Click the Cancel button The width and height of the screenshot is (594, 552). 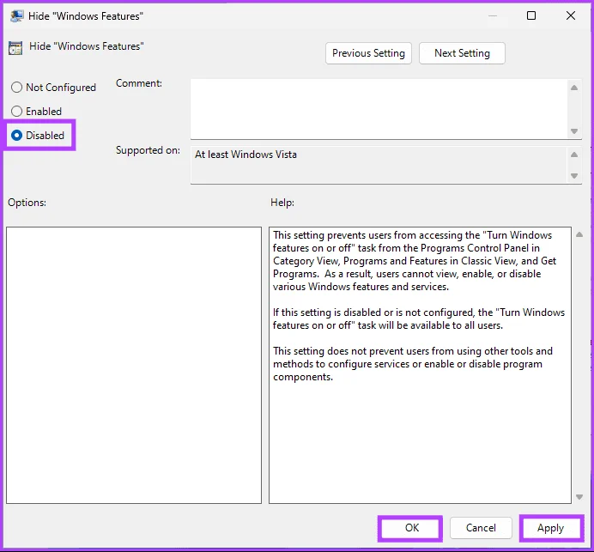(481, 528)
